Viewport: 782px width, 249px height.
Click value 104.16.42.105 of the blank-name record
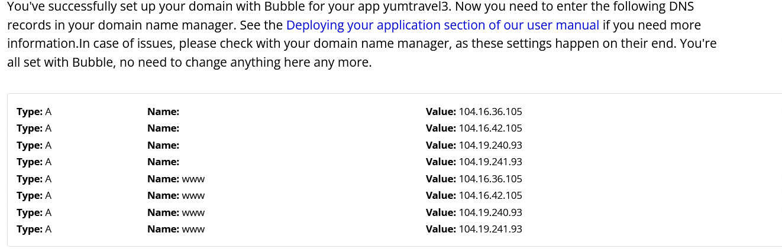(490, 128)
